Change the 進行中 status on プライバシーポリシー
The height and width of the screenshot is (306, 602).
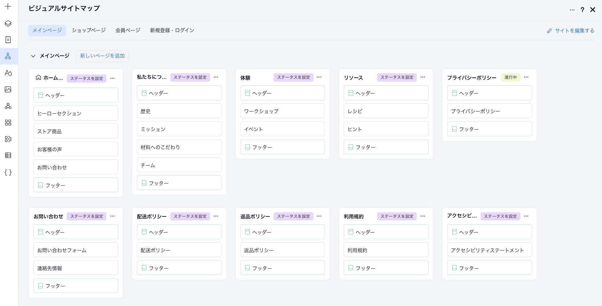coord(510,77)
